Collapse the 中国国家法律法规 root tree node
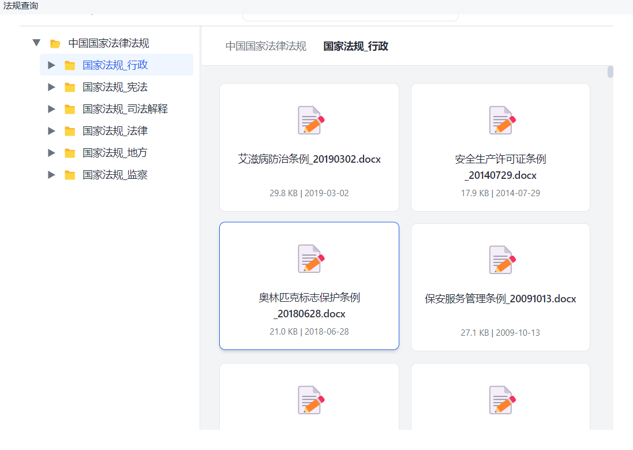 tap(37, 43)
